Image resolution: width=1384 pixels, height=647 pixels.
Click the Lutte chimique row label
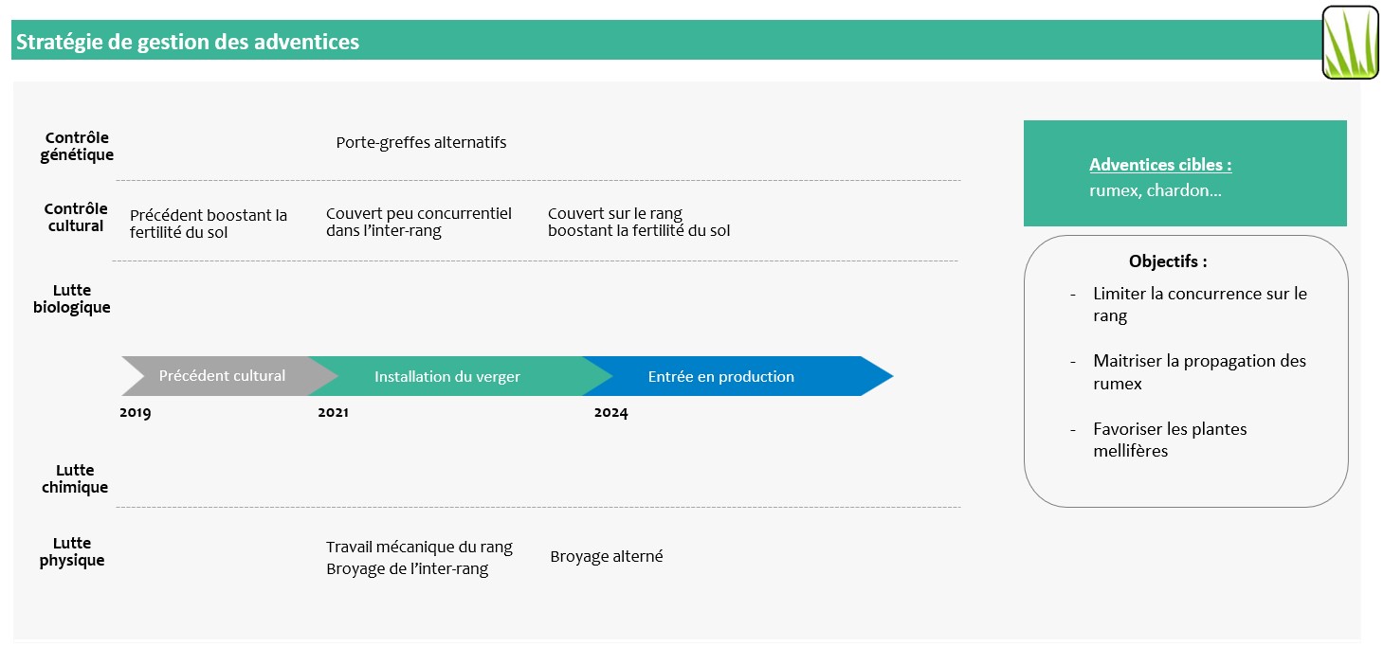point(75,478)
